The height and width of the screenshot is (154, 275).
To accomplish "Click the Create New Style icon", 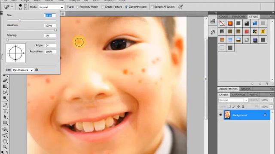I will pos(260,84).
